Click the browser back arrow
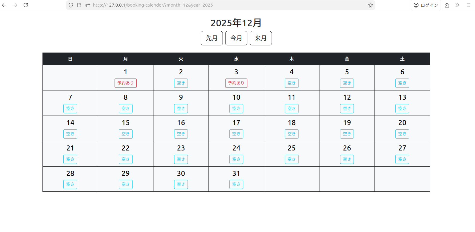The image size is (475, 232). click(x=4, y=5)
